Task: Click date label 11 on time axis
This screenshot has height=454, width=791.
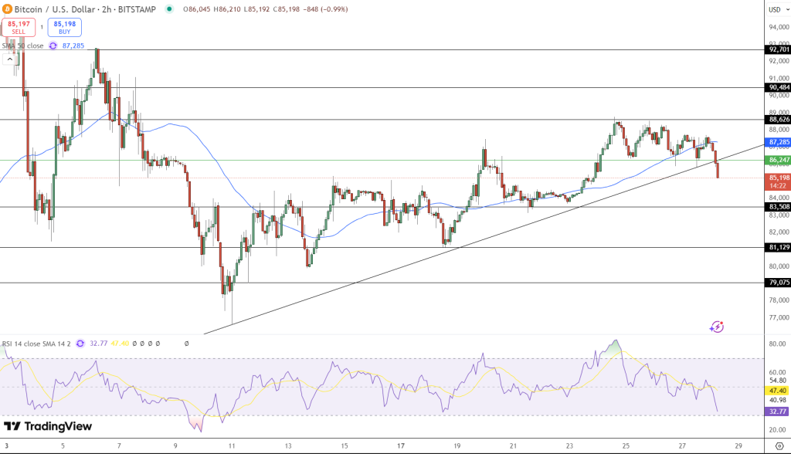Action: pyautogui.click(x=232, y=446)
